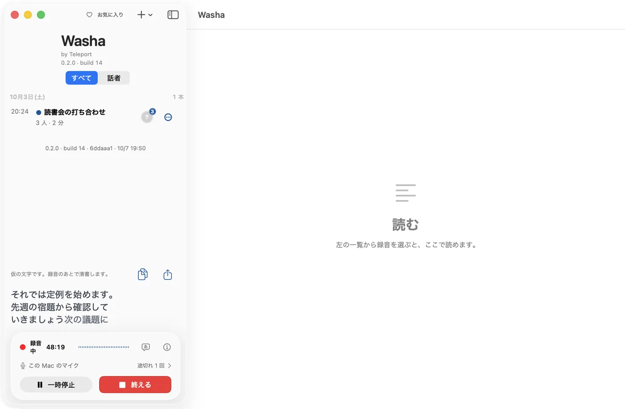Click the Washa window title

click(211, 15)
